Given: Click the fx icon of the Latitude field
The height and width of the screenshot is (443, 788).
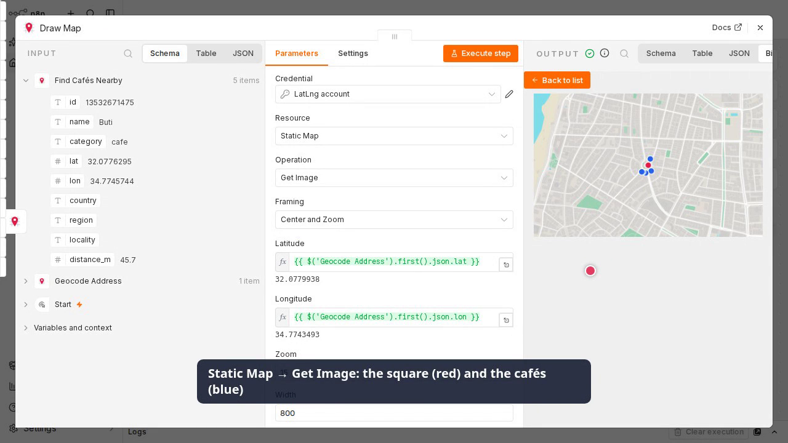Looking at the screenshot, I should (283, 261).
